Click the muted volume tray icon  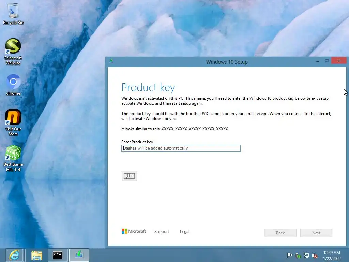(x=315, y=256)
